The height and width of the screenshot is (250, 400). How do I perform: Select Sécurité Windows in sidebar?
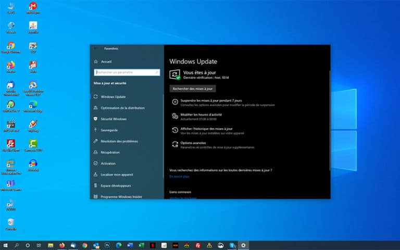point(114,119)
